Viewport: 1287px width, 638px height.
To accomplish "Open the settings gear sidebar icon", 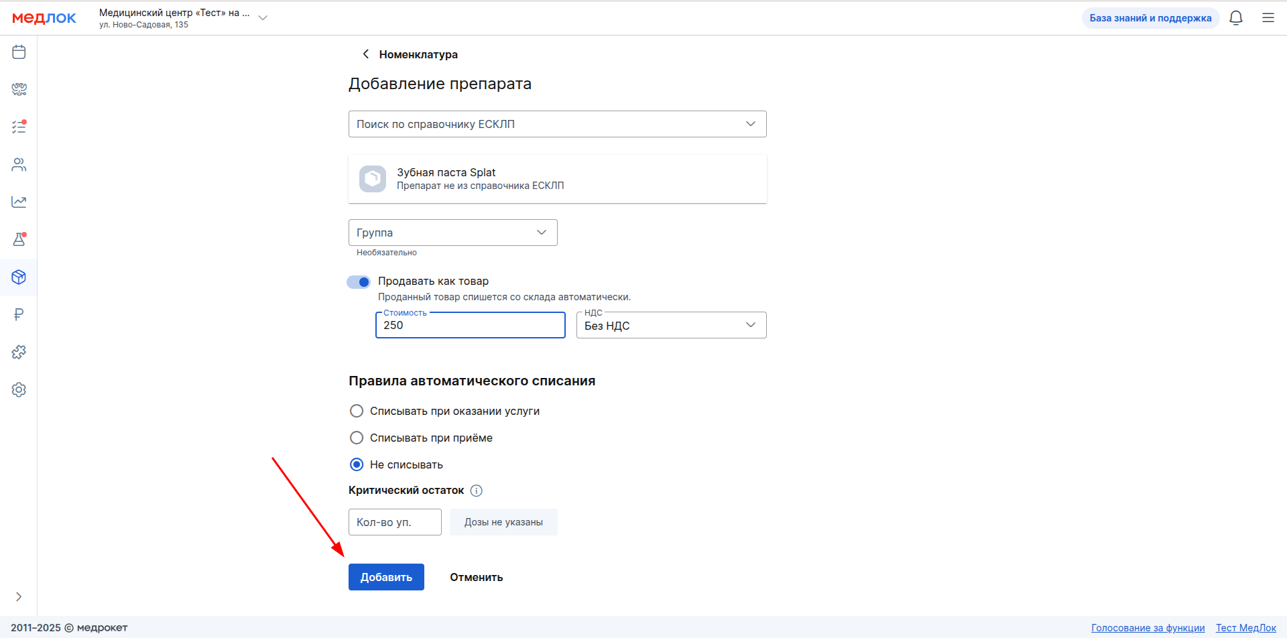I will (19, 389).
